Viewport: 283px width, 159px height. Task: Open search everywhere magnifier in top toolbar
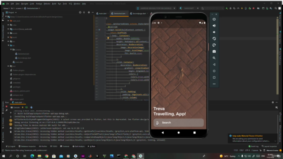tap(275, 8)
